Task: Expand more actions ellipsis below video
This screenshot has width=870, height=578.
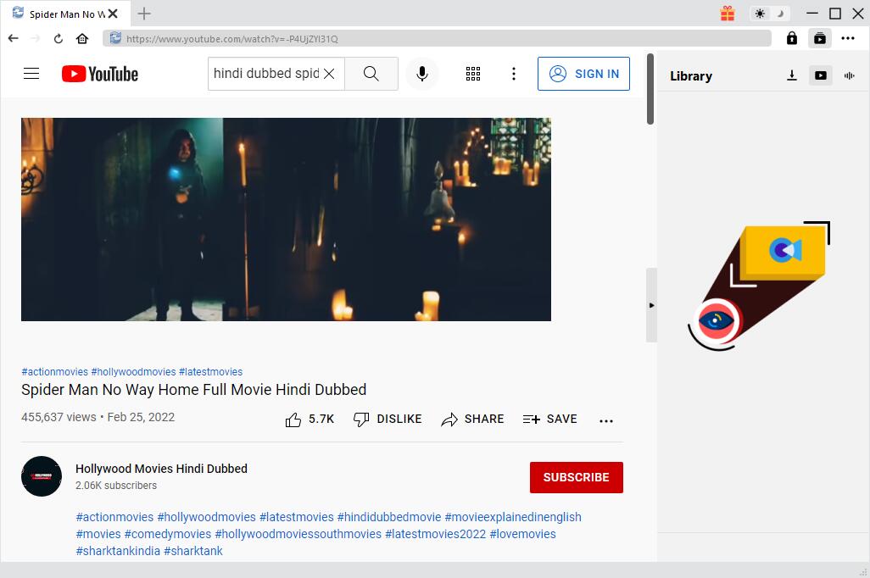Action: point(605,420)
